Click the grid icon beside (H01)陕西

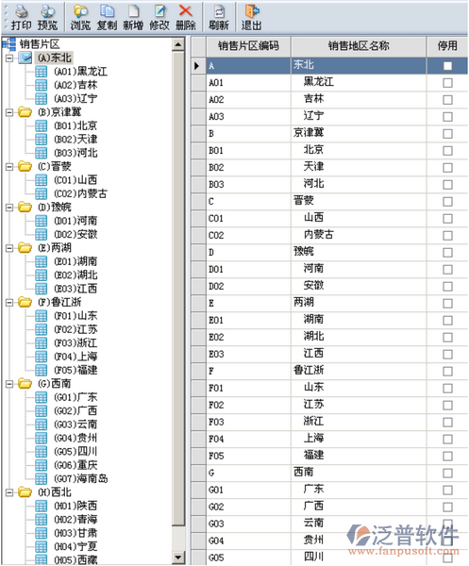42,506
